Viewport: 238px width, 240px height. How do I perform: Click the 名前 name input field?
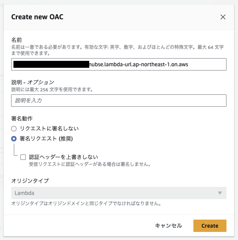coord(119,64)
